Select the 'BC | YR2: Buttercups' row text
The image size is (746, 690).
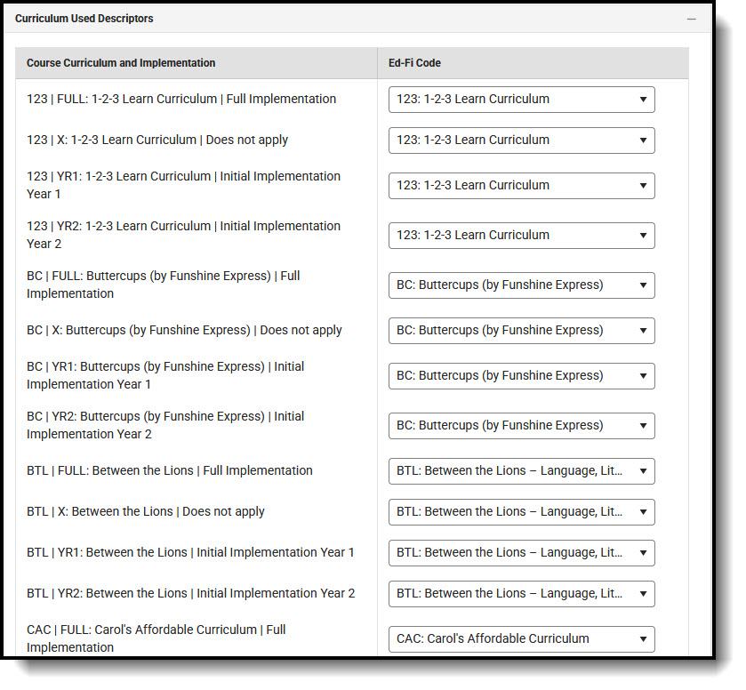click(x=165, y=425)
